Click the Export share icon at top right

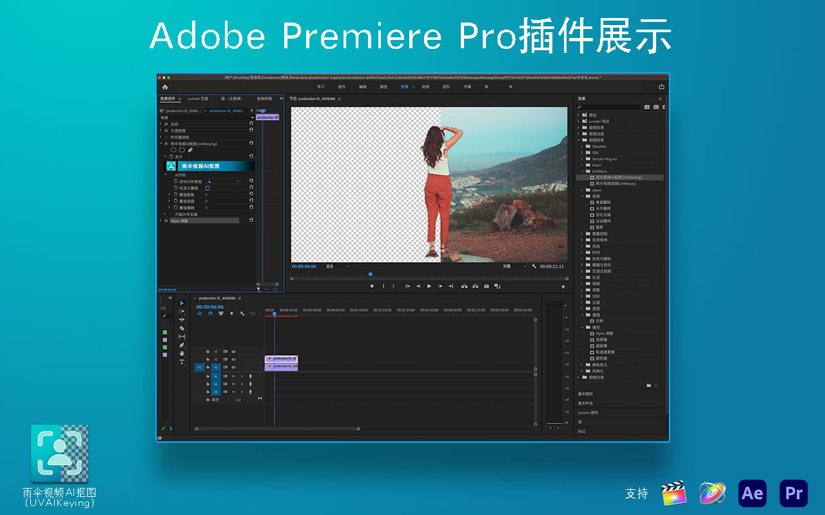(x=661, y=87)
